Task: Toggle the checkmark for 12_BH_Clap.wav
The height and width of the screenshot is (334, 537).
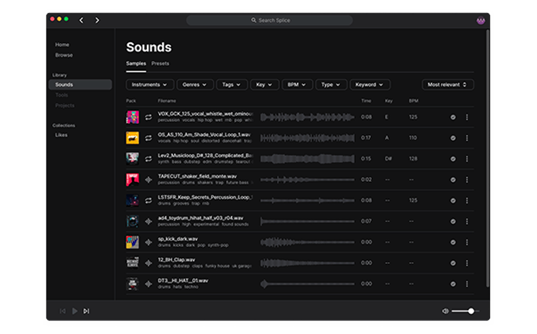Action: point(453,263)
